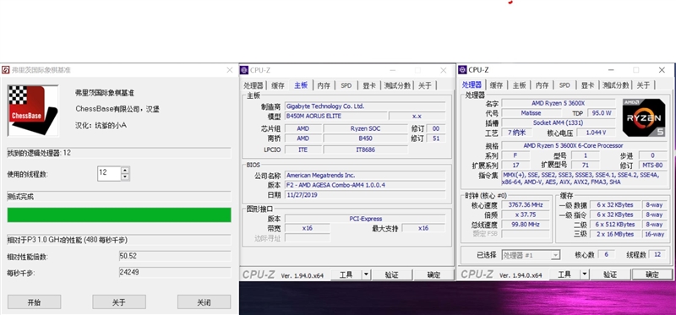Click the 关于 about button in Fritz benchmark

click(x=119, y=302)
